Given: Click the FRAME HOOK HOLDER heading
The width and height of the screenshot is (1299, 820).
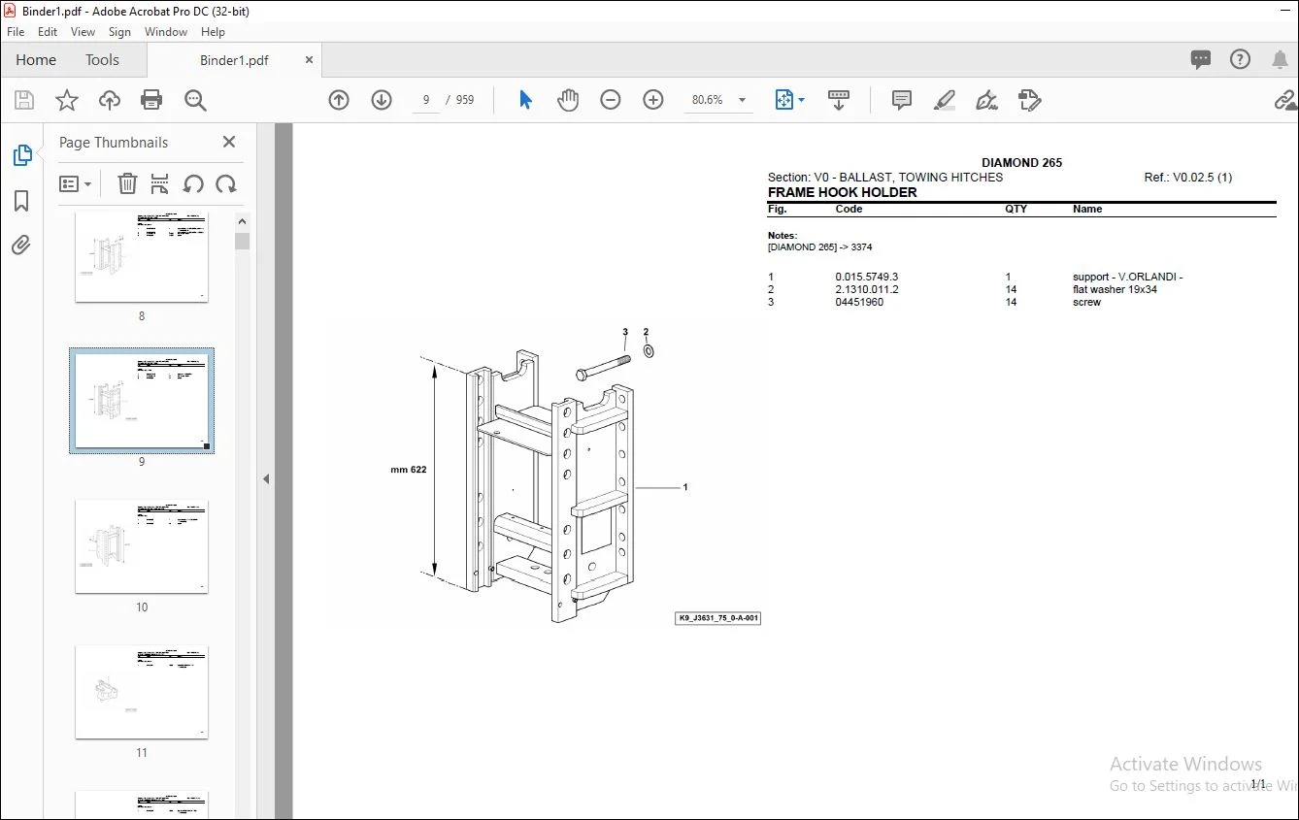Looking at the screenshot, I should click(x=842, y=192).
